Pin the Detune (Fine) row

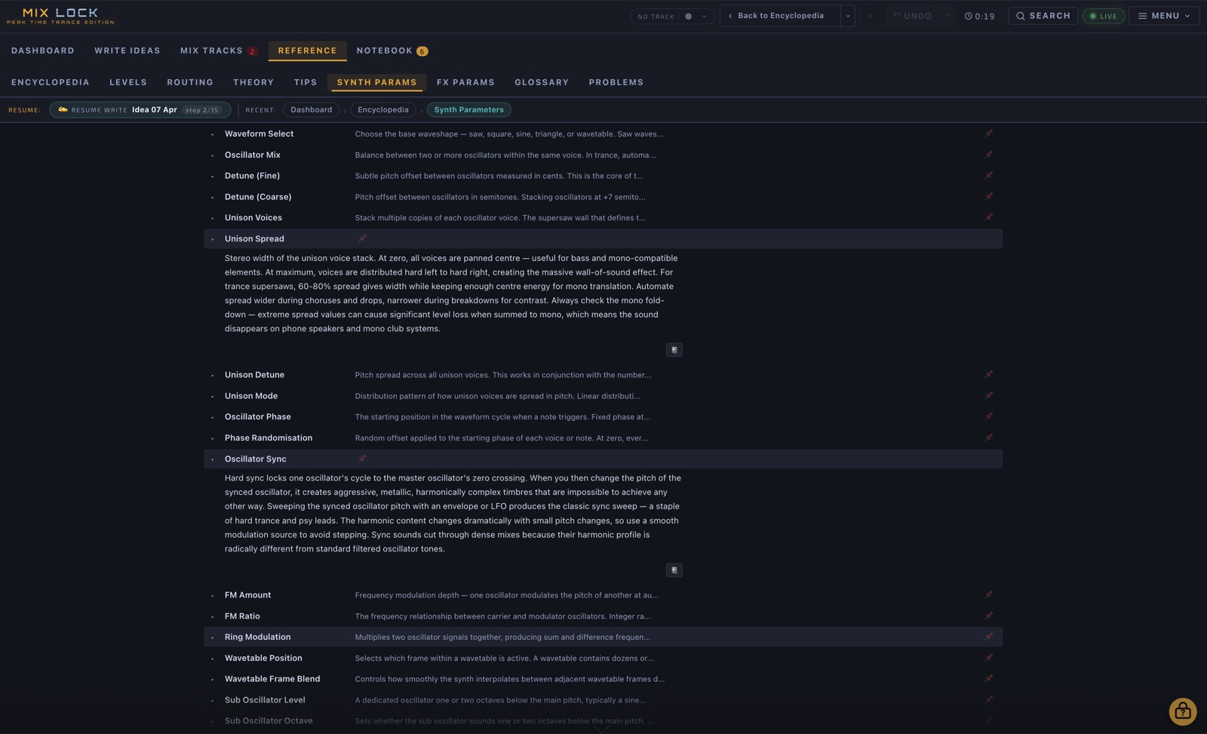(988, 176)
